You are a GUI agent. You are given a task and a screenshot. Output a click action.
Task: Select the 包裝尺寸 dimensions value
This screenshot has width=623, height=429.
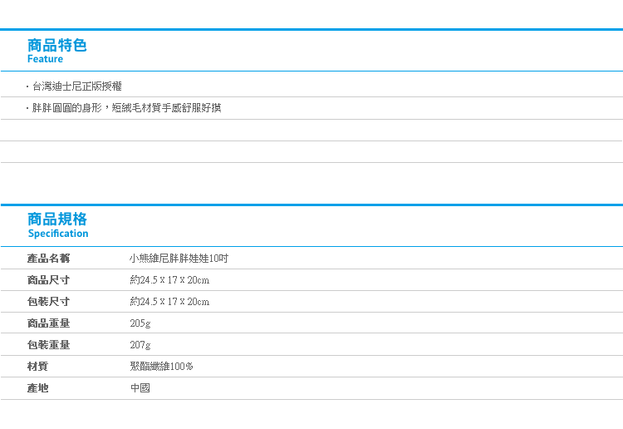coord(169,301)
